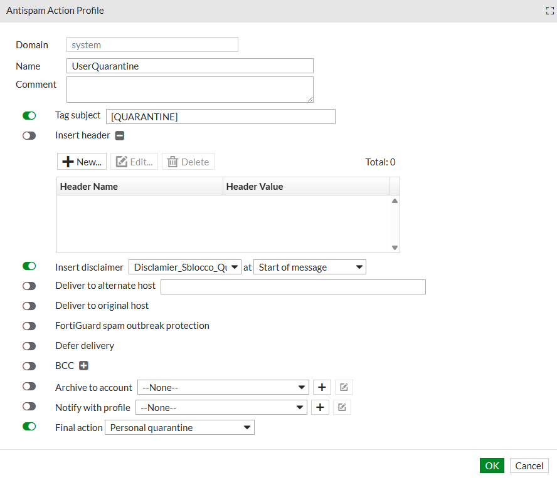
Task: Dismiss dialog with Cancel button
Action: [529, 465]
